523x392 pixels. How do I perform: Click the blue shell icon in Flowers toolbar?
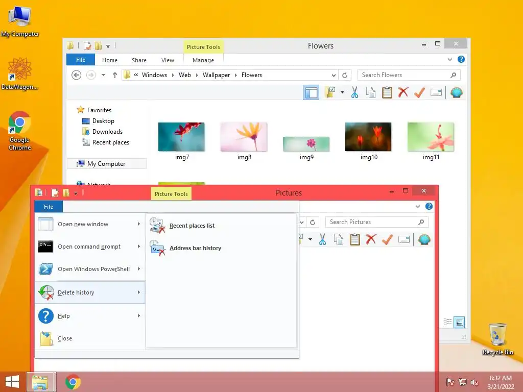[456, 92]
